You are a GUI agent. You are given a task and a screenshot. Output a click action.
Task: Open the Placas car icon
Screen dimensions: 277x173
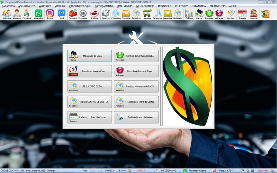(95, 14)
